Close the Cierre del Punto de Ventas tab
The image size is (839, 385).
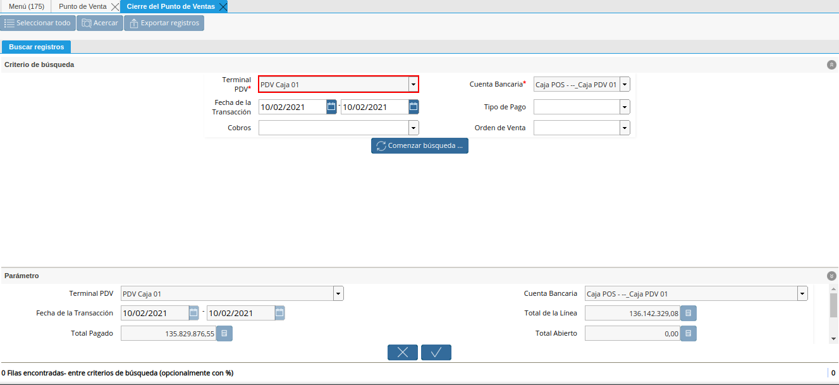click(x=223, y=7)
